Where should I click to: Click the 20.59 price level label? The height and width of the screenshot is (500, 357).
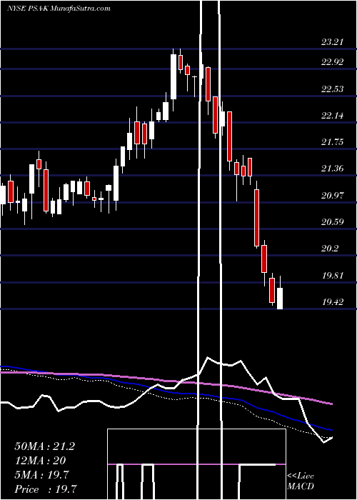coord(333,221)
